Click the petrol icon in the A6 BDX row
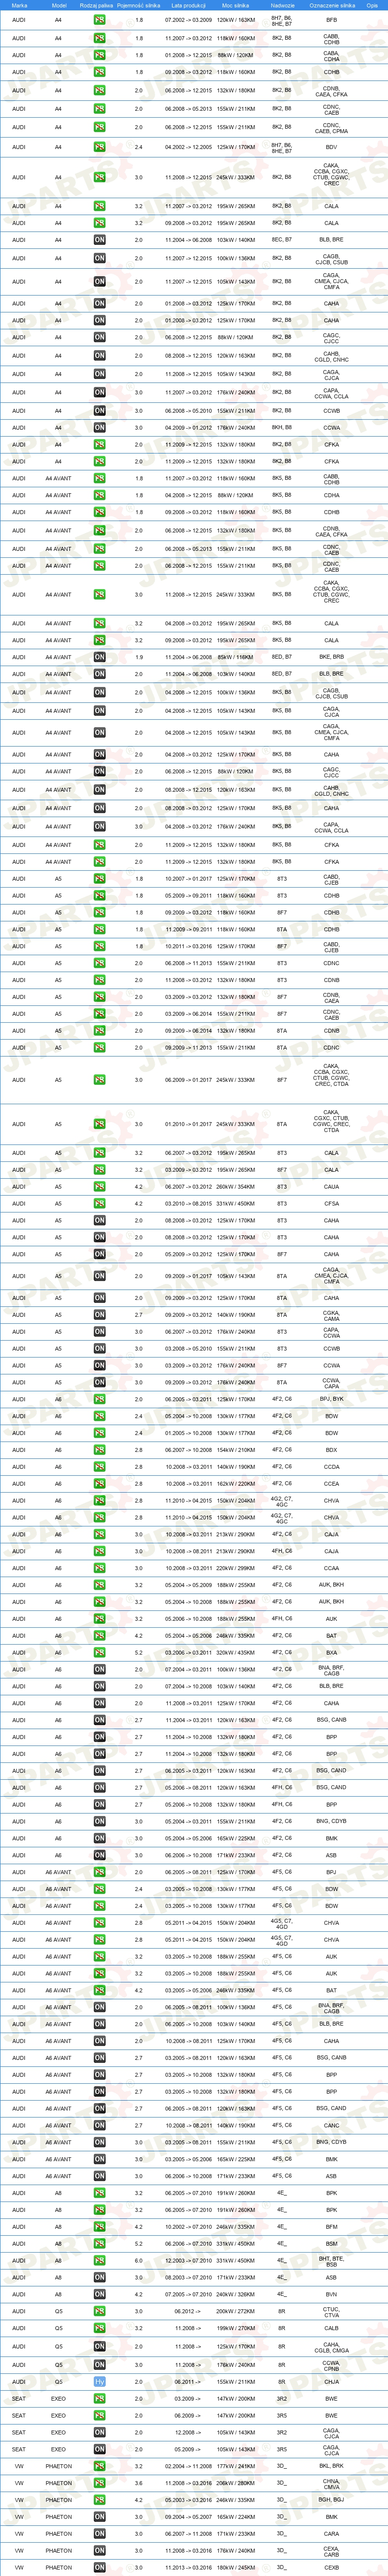This screenshot has width=388, height=2576. pos(99,1450)
